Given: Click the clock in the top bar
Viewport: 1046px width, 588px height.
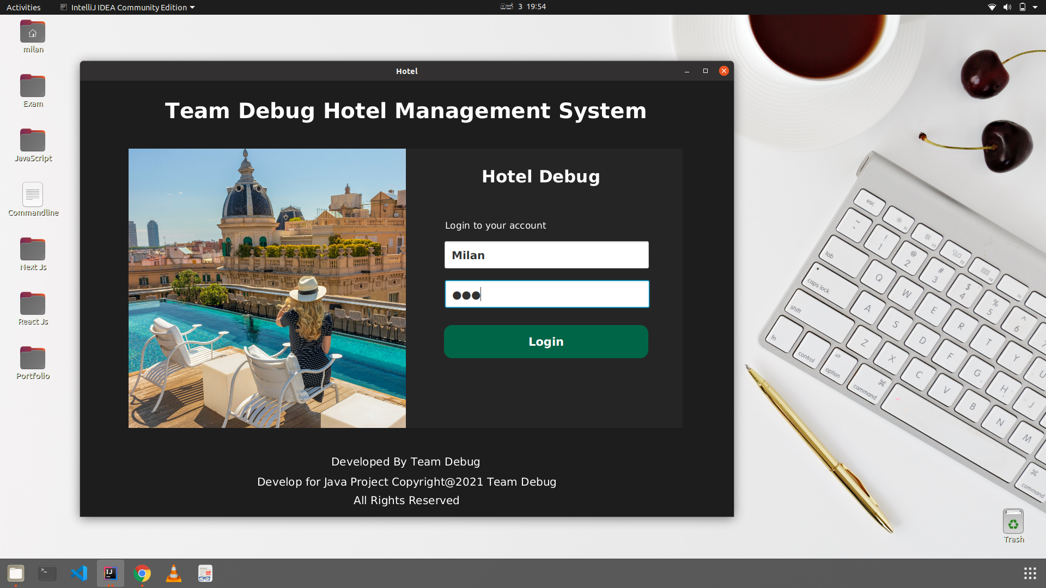Looking at the screenshot, I should pos(523,7).
